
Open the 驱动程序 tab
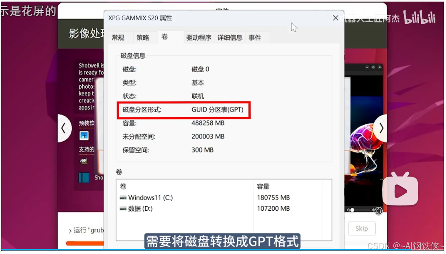coord(199,38)
